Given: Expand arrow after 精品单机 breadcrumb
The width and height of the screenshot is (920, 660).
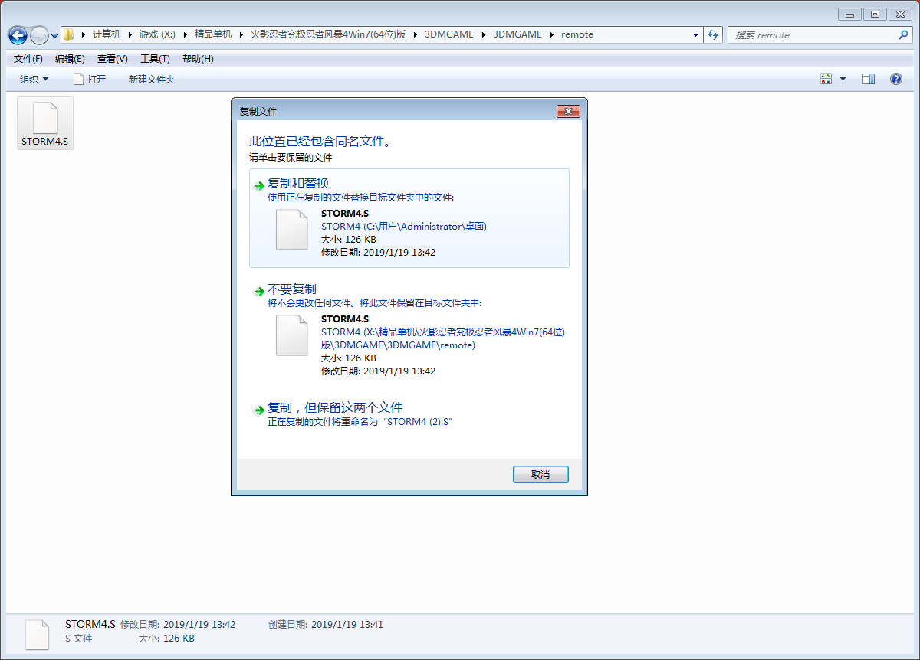Looking at the screenshot, I should [241, 34].
